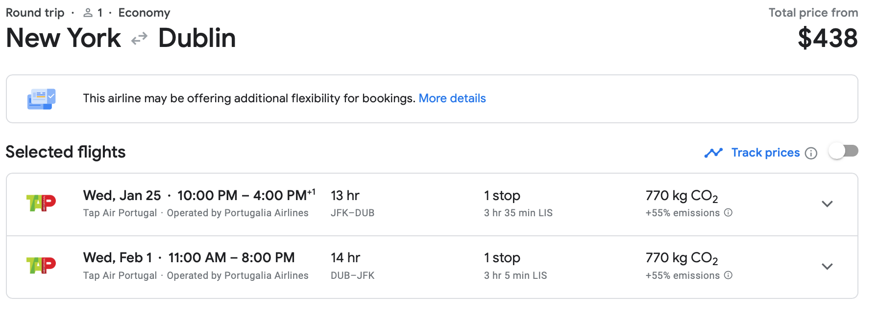879x317 pixels.
Task: Click the 3 hr 5 min LIS layover
Action: click(515, 275)
